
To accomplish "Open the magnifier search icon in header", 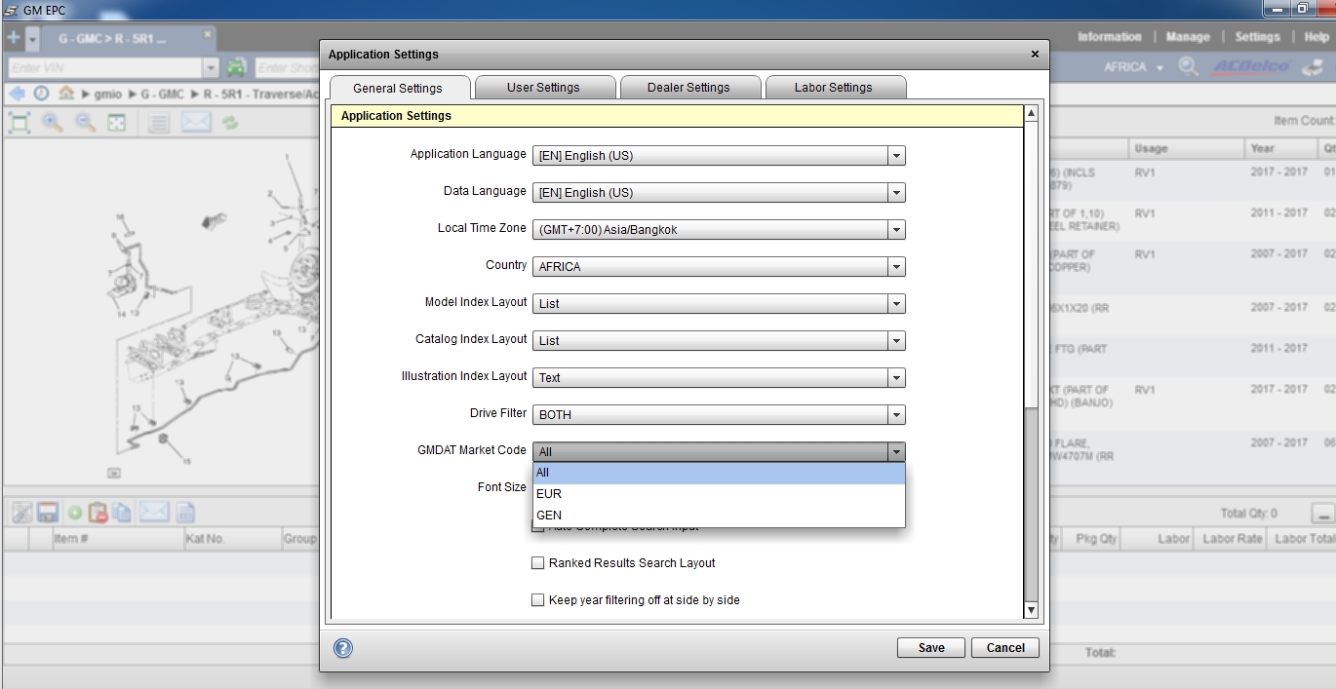I will pyautogui.click(x=1188, y=66).
